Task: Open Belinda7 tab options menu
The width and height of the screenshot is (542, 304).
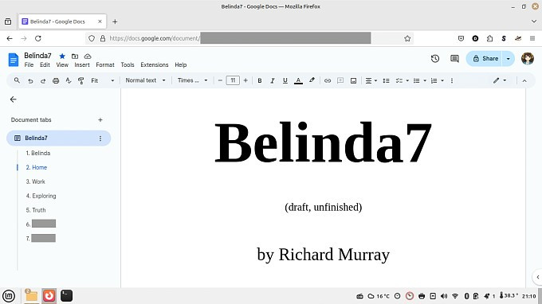Action: 100,138
